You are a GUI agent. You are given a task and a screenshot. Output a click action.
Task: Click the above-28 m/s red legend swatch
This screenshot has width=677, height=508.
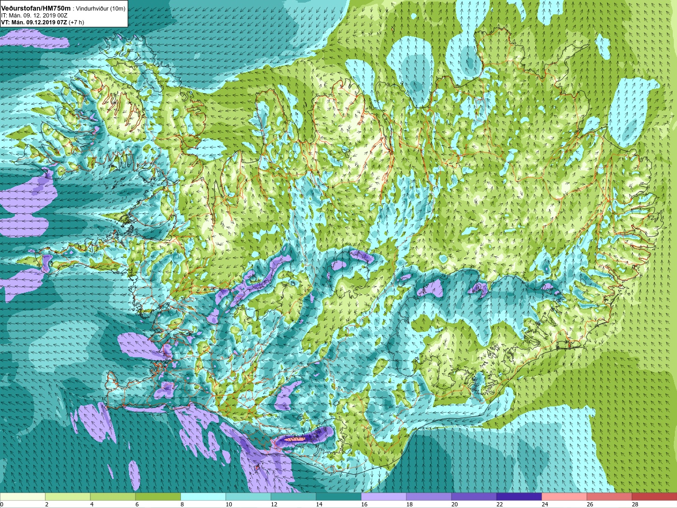(654, 497)
